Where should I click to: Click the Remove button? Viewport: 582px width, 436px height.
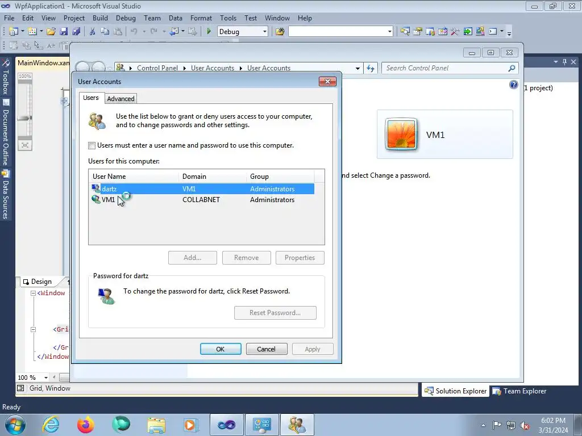[x=247, y=258]
